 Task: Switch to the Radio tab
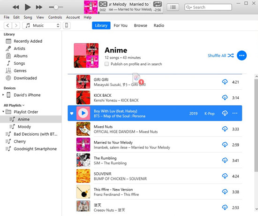coord(159,25)
